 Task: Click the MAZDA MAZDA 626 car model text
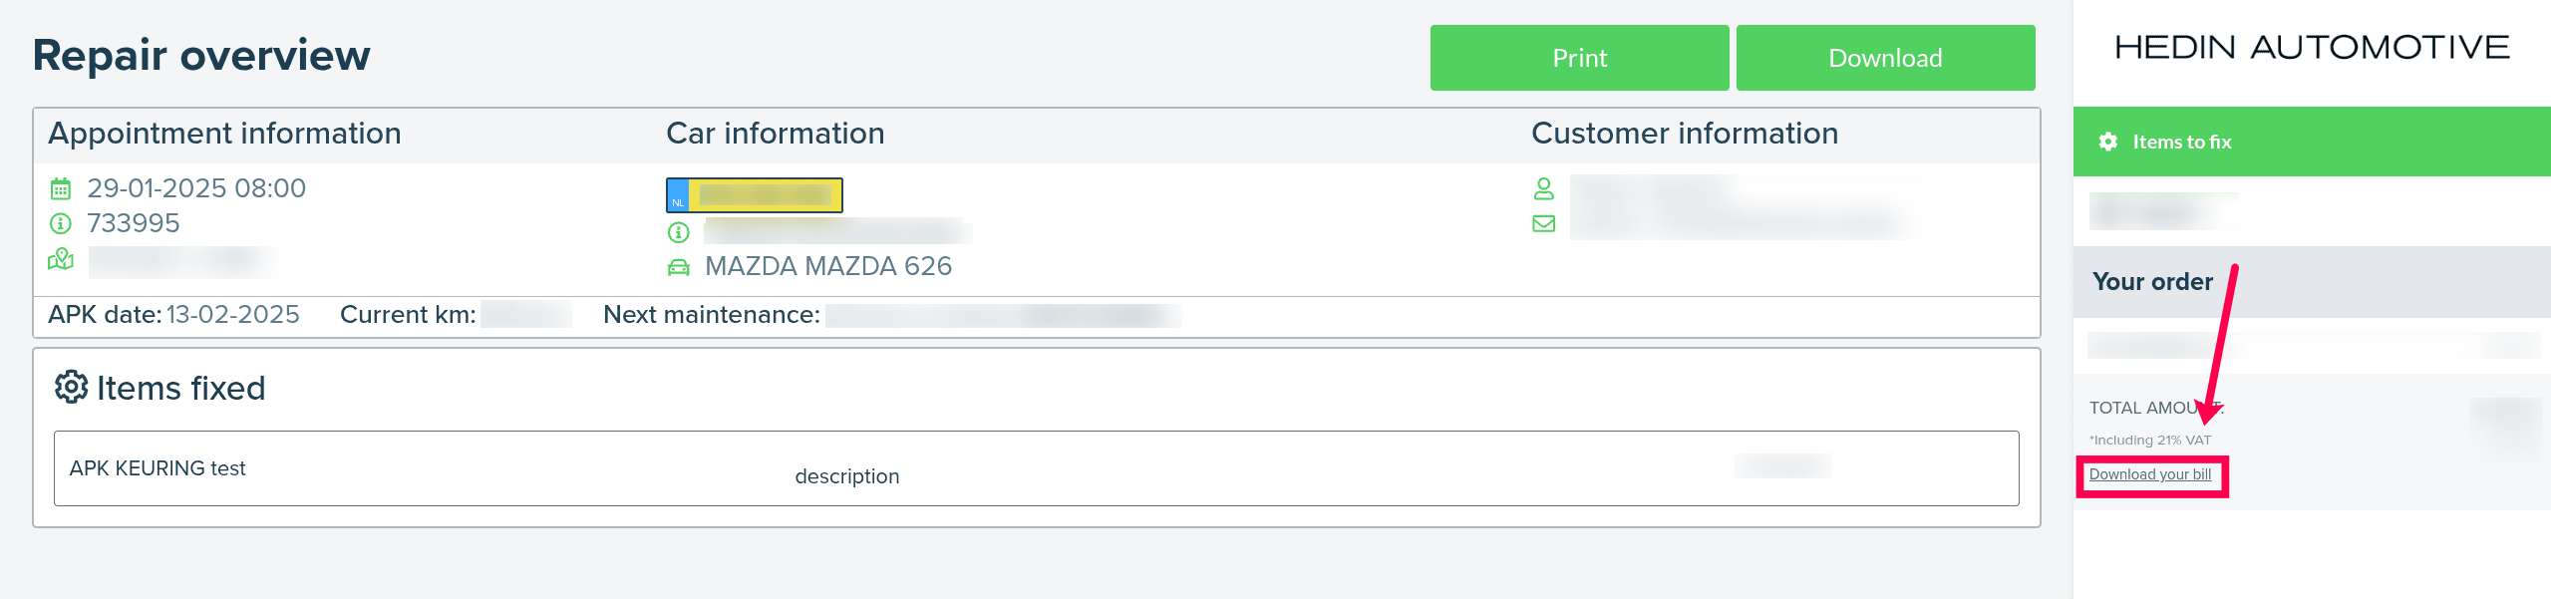click(x=827, y=266)
